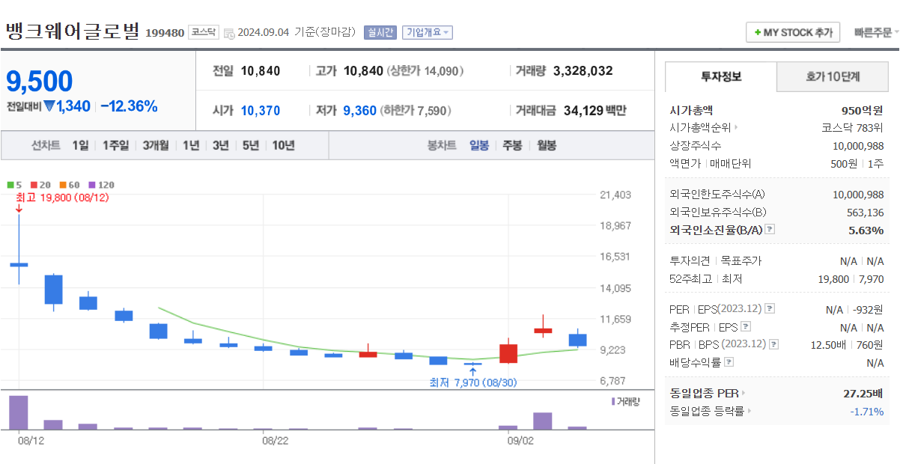
Task: Select the 1일 line chart period
Action: tap(80, 145)
